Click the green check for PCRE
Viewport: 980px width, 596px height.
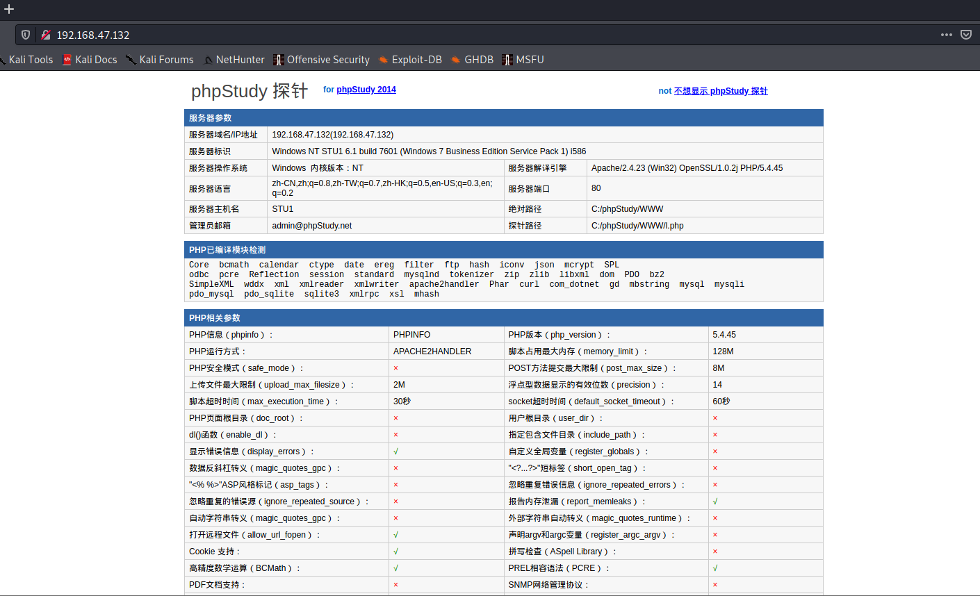[715, 568]
